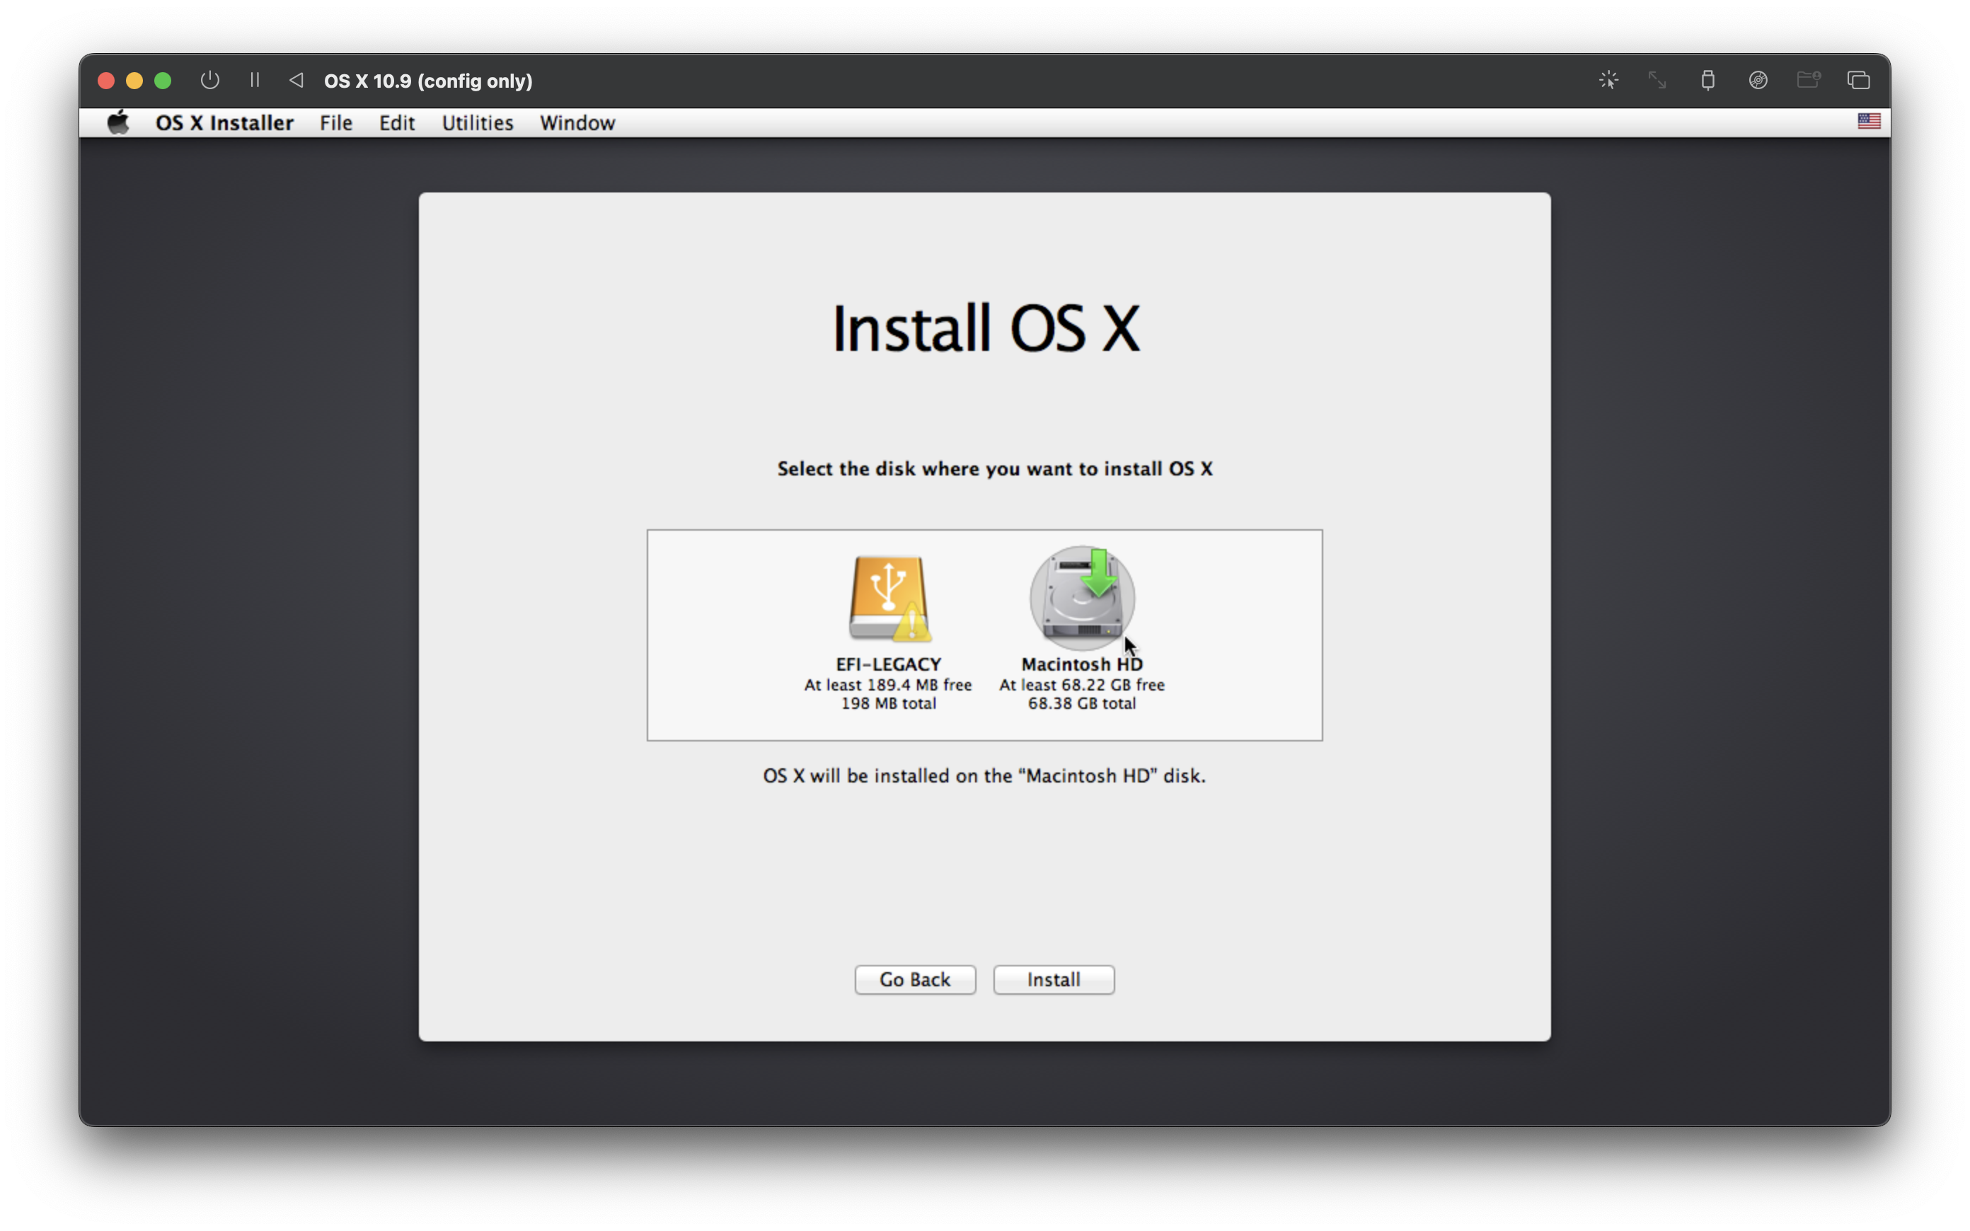Open the US flag input source menu
1970x1231 pixels.
point(1868,121)
